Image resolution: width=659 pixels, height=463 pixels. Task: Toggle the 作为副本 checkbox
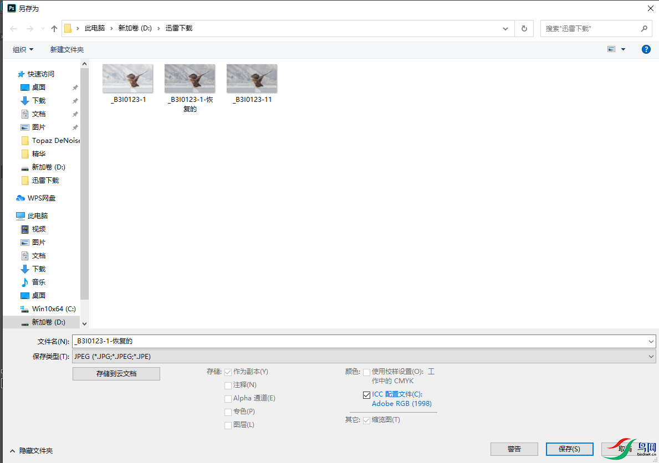[x=228, y=372]
